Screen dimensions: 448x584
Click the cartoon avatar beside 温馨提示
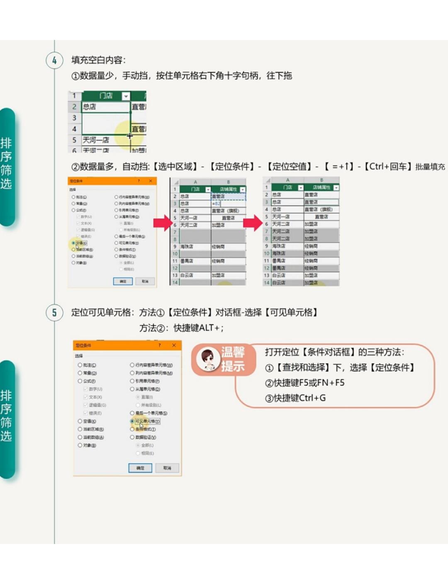pyautogui.click(x=207, y=359)
